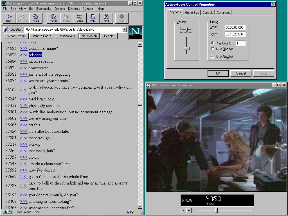The width and height of the screenshot is (288, 216).
Task: Click the Play Count number field
Action: (x=241, y=43)
